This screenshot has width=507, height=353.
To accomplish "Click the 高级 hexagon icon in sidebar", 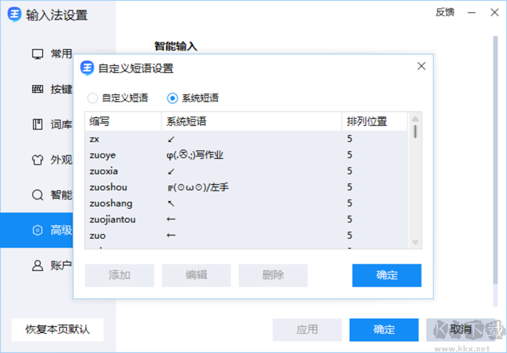I will pos(37,230).
